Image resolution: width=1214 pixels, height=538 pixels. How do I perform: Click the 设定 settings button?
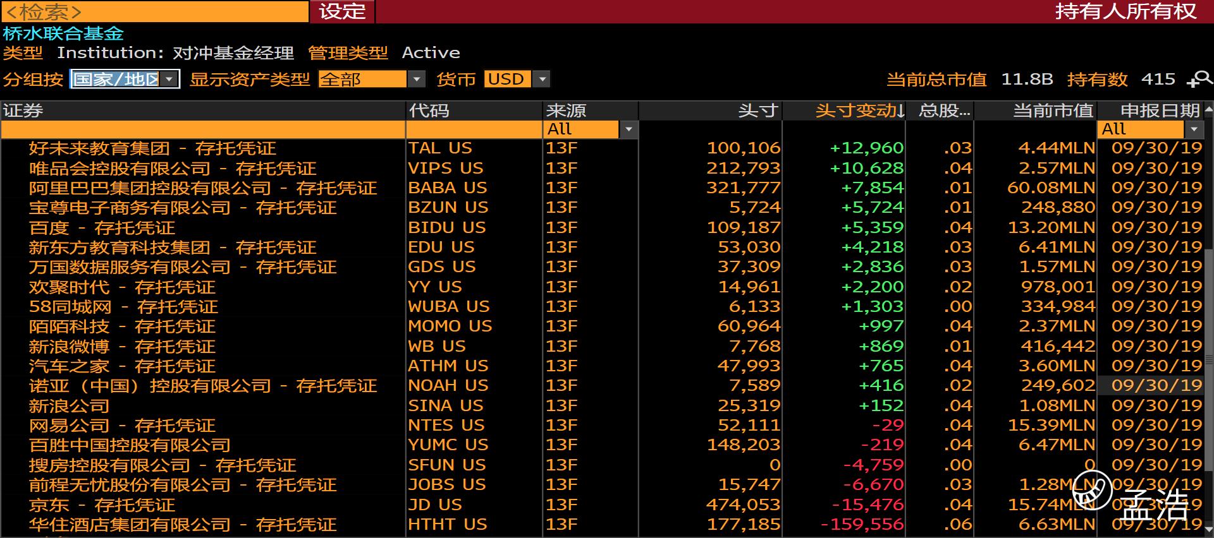(342, 11)
